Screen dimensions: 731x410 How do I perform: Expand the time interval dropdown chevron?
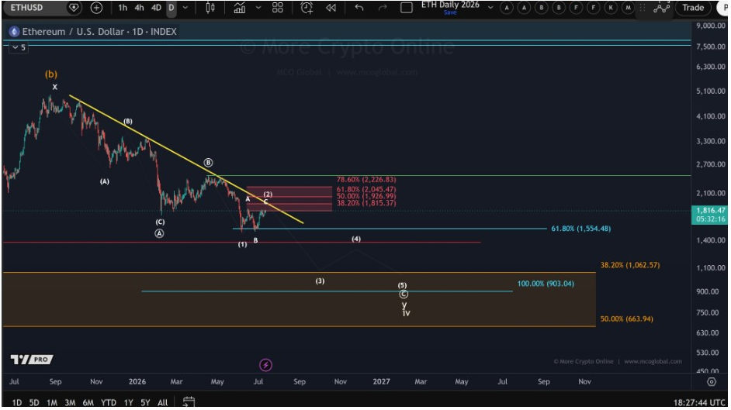coord(185,8)
